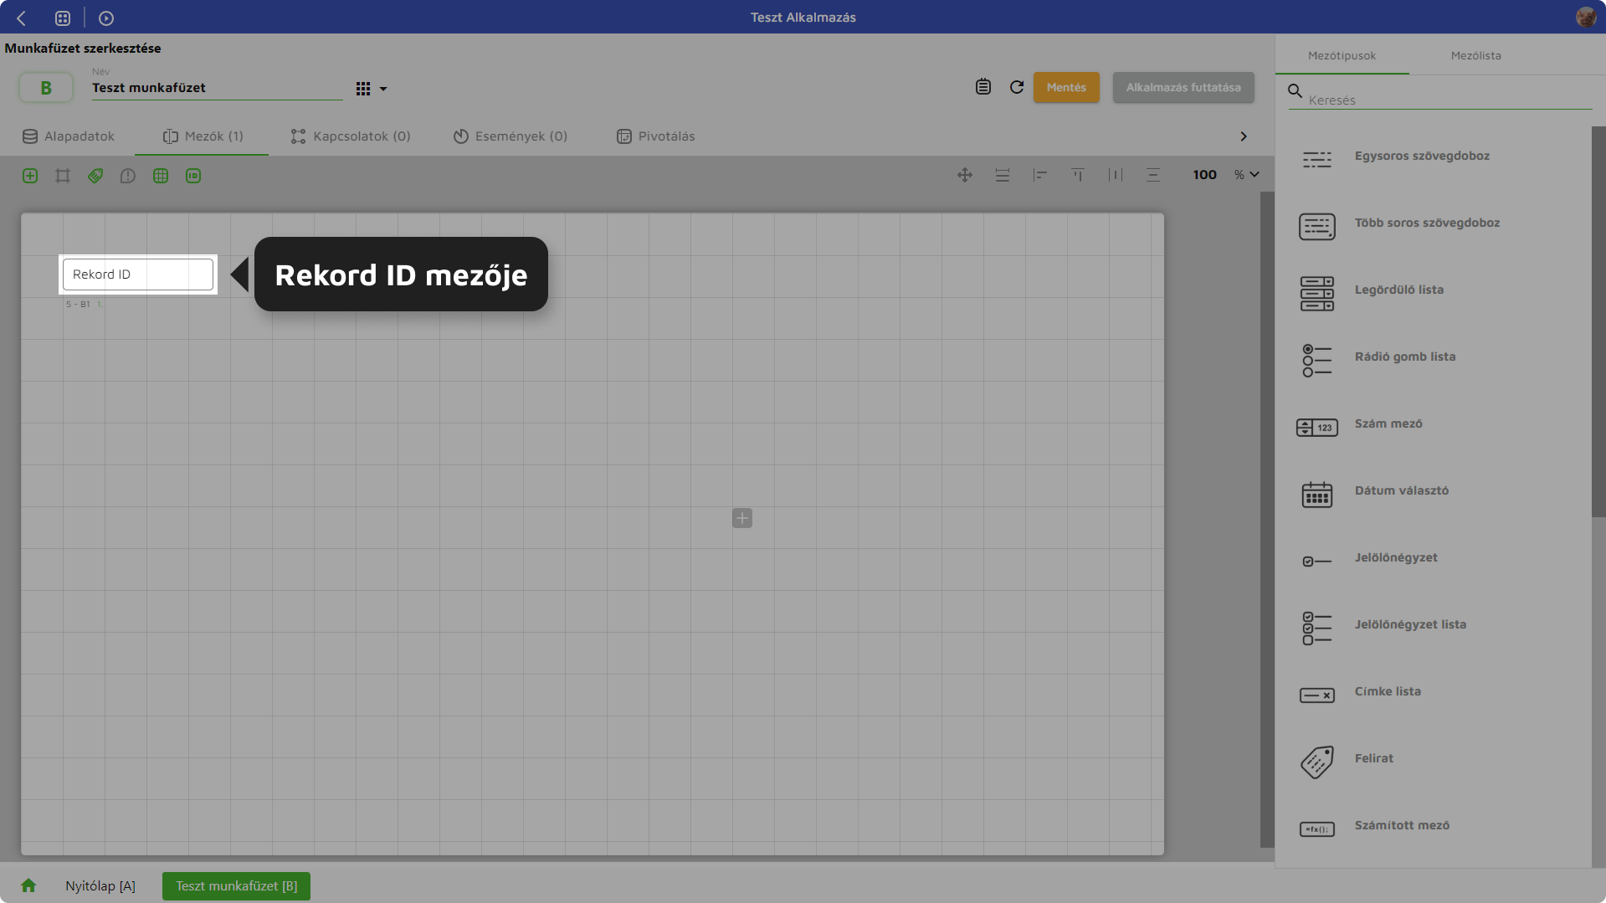The image size is (1606, 903).
Task: Click the align left edges icon
Action: tap(1039, 175)
